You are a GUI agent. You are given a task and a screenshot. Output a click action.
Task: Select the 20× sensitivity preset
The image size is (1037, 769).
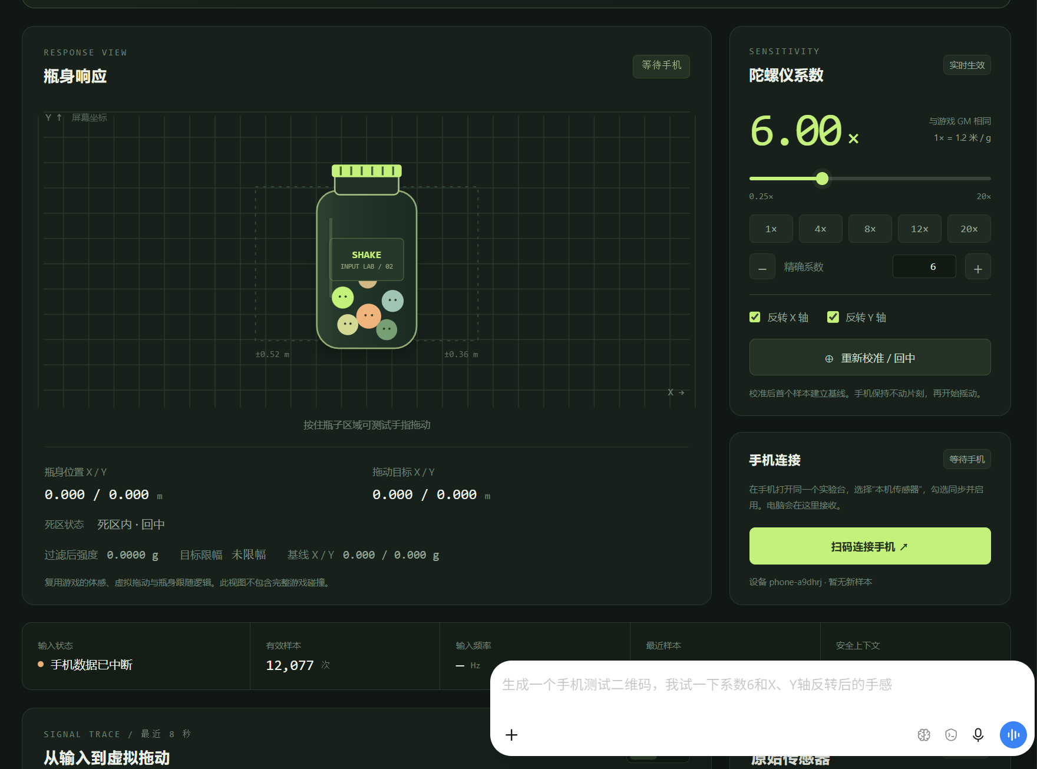(969, 229)
